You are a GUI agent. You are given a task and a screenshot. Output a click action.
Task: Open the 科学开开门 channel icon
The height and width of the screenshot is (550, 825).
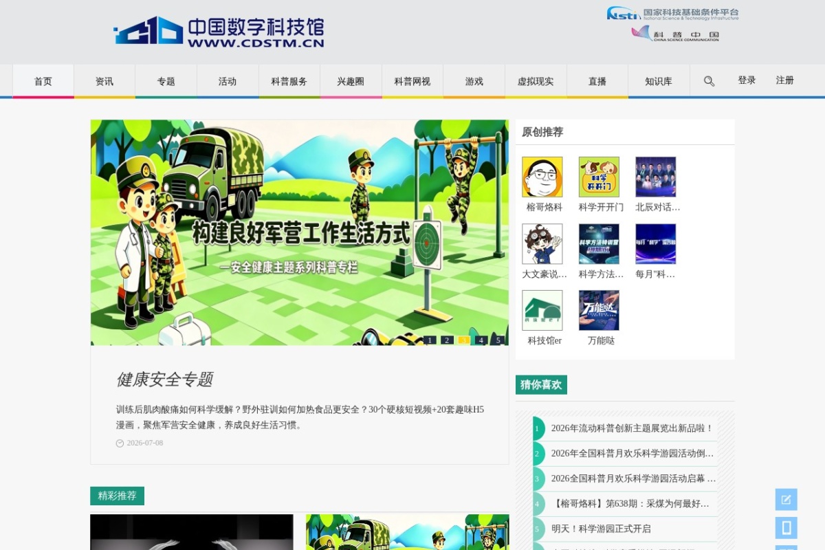[599, 177]
